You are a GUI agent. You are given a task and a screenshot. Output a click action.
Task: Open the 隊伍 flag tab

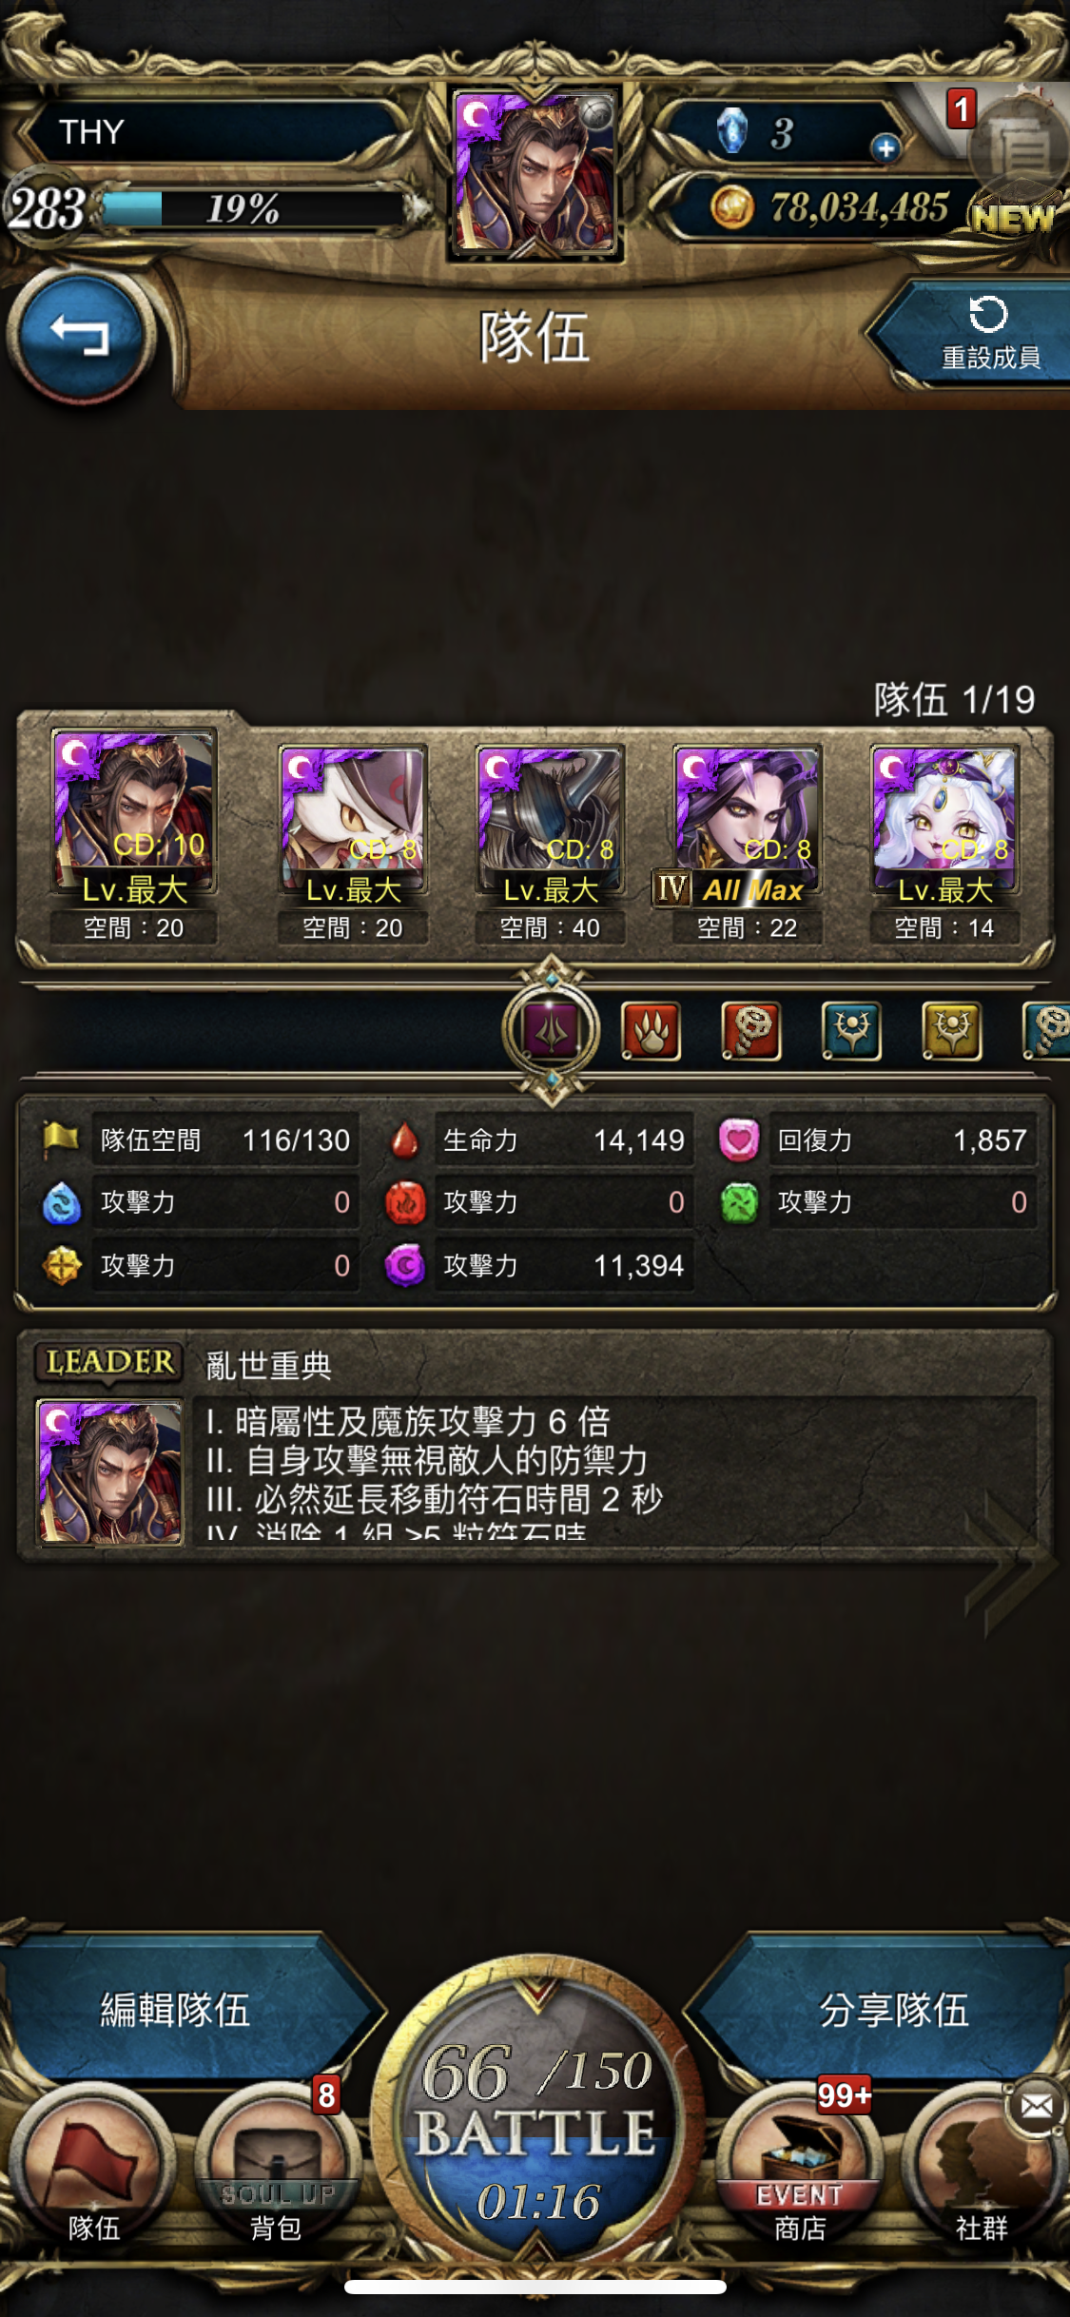point(93,2167)
